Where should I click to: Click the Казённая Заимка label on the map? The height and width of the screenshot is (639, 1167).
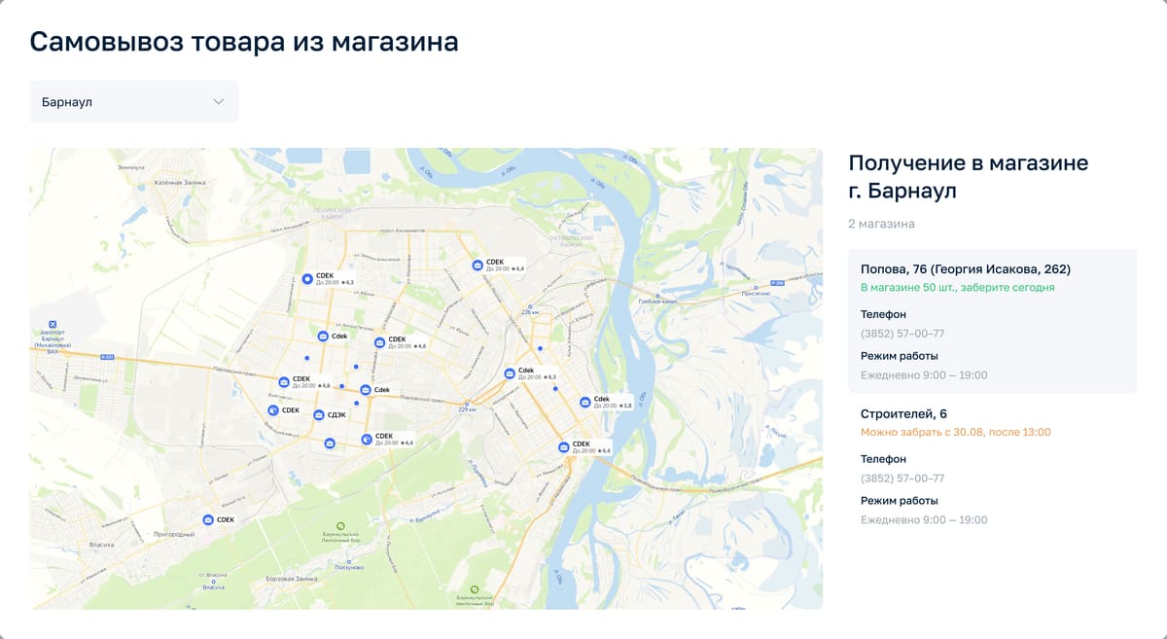point(180,182)
